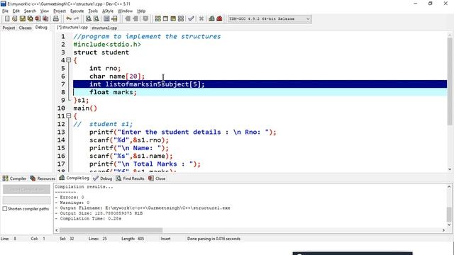Click the code line '#include<stdio.h>'

click(107, 45)
